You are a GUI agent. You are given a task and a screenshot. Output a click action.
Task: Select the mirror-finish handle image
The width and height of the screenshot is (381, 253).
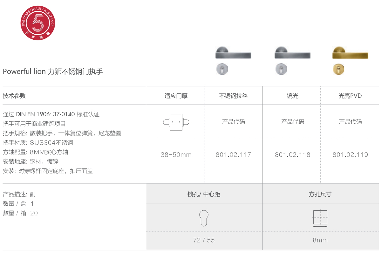point(292,53)
